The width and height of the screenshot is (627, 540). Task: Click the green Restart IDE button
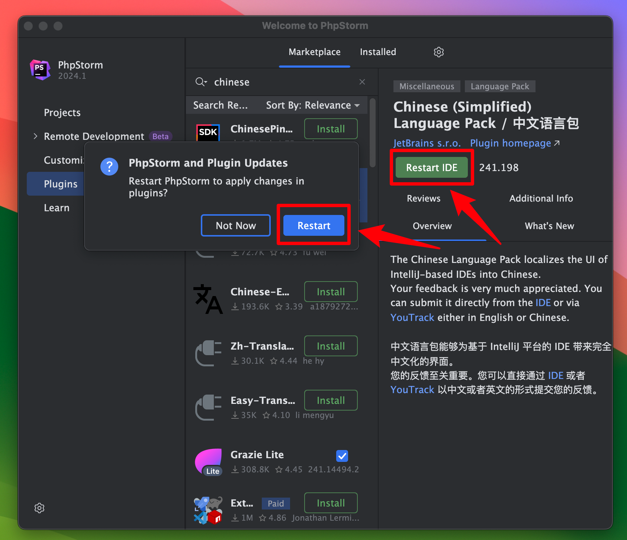432,167
